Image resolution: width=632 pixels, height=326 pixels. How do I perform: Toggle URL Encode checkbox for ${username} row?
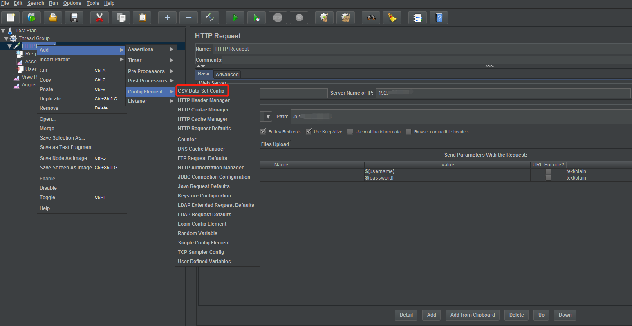548,171
